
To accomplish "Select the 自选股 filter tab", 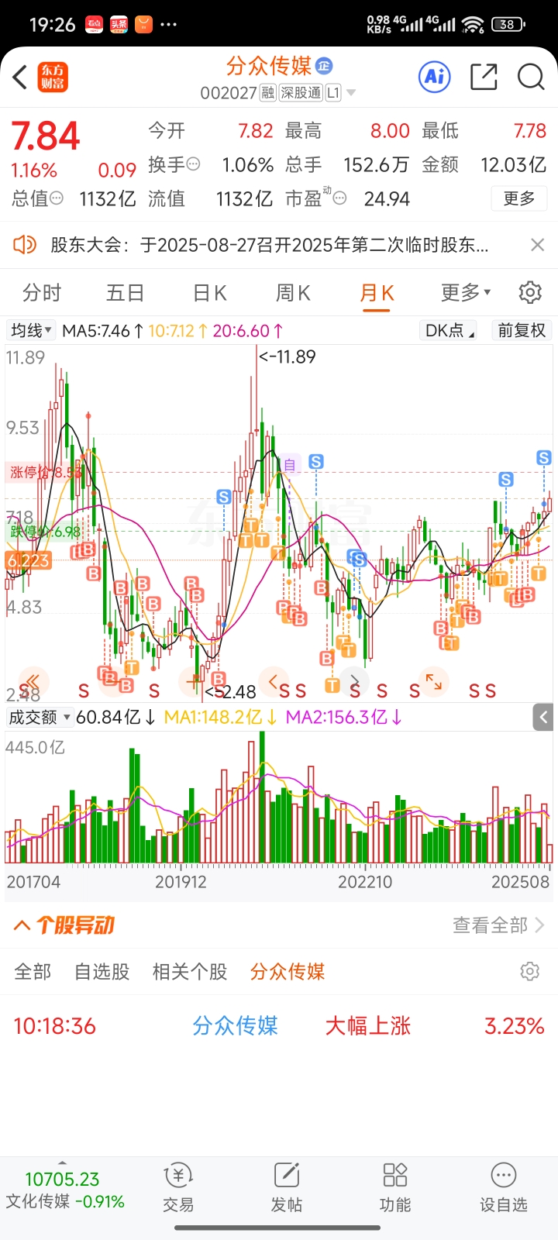I will 102,972.
